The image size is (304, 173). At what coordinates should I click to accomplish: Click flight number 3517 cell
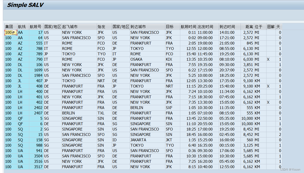pos(36,167)
